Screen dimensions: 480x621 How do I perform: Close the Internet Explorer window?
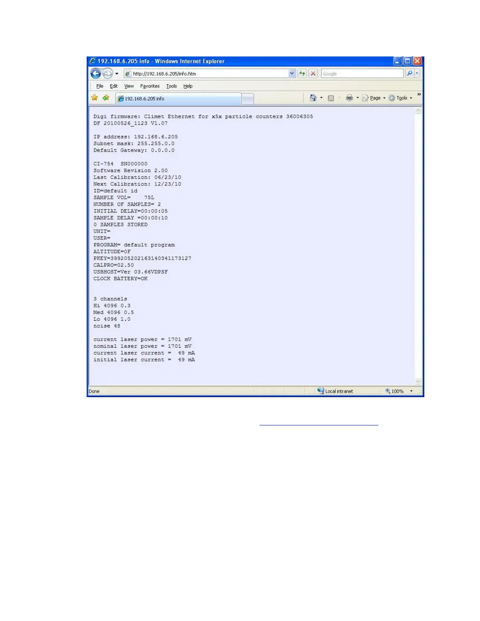[417, 61]
